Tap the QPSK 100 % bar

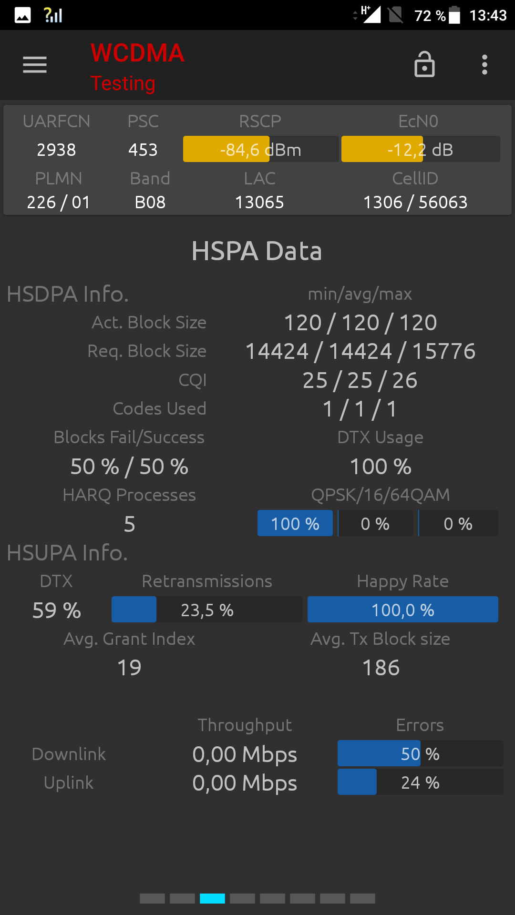(295, 523)
